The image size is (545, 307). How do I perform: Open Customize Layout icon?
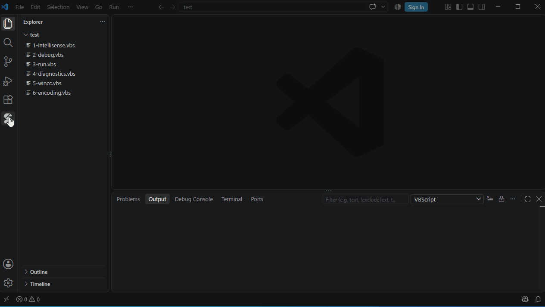tap(448, 7)
